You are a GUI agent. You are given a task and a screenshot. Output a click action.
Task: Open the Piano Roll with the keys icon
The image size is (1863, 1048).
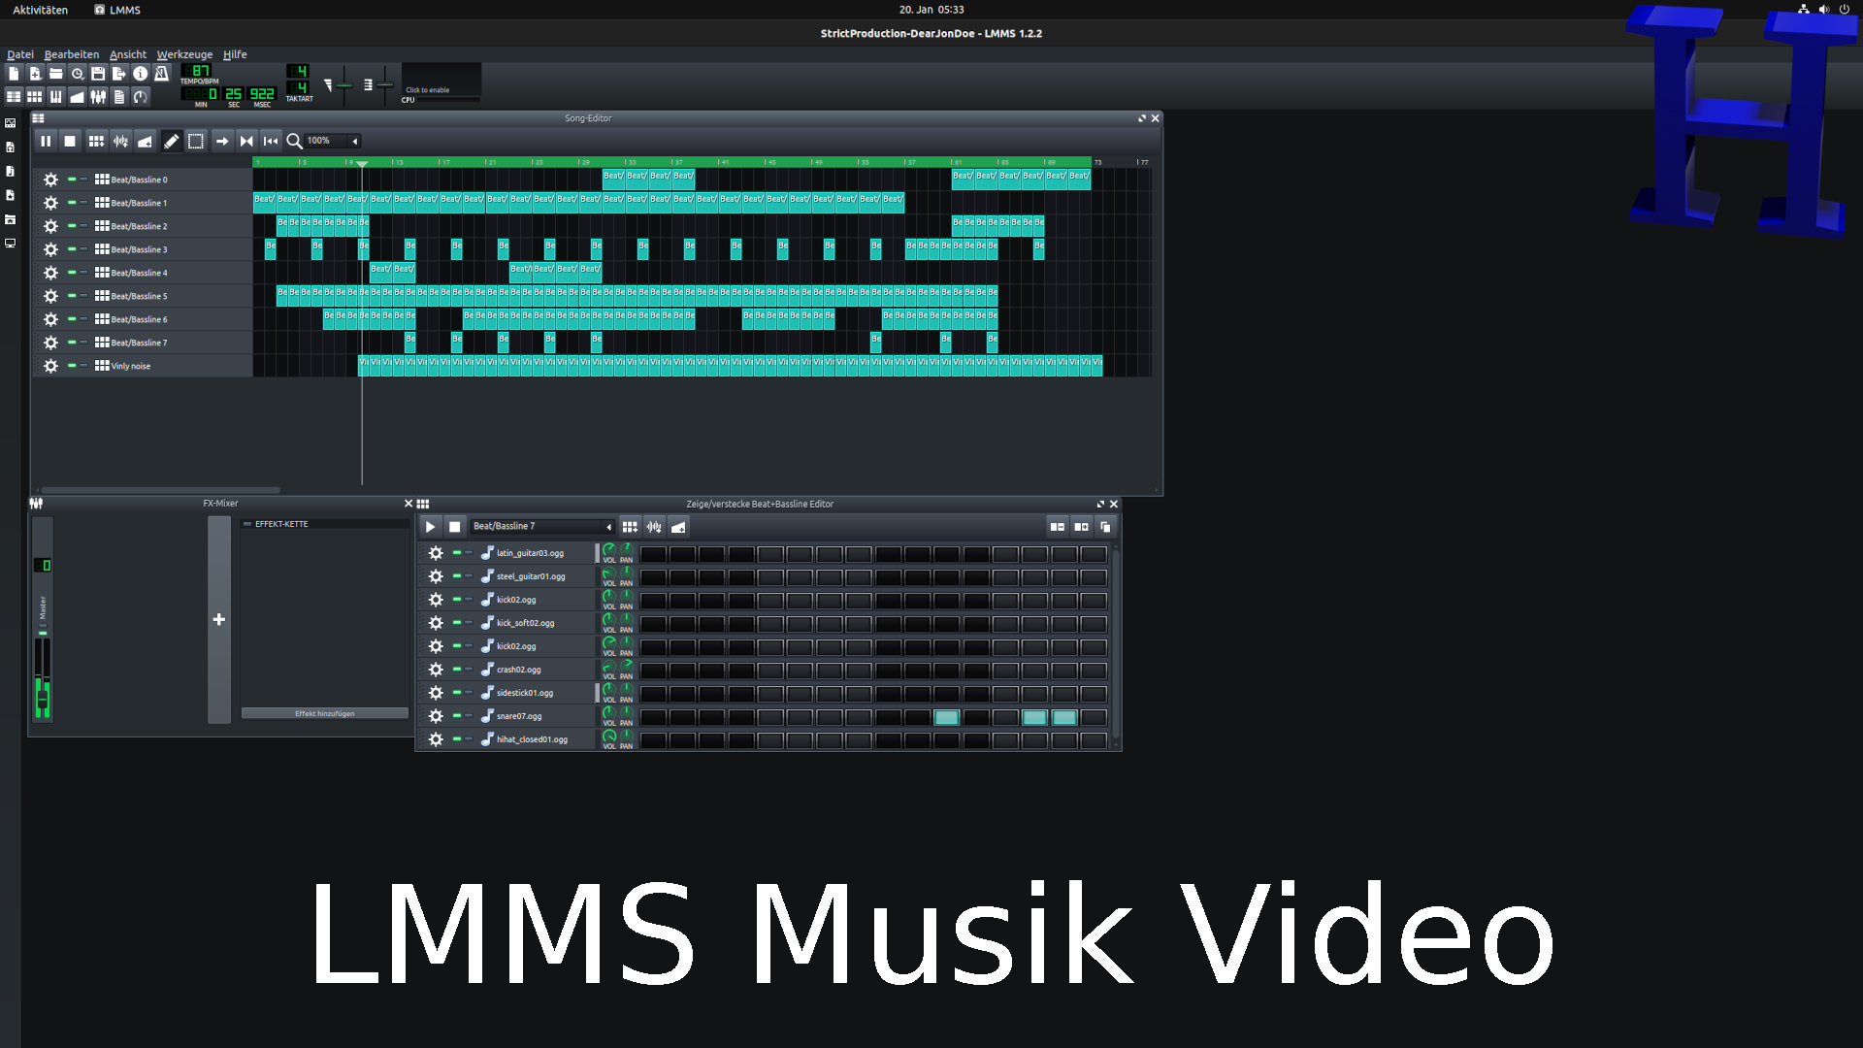(x=56, y=97)
